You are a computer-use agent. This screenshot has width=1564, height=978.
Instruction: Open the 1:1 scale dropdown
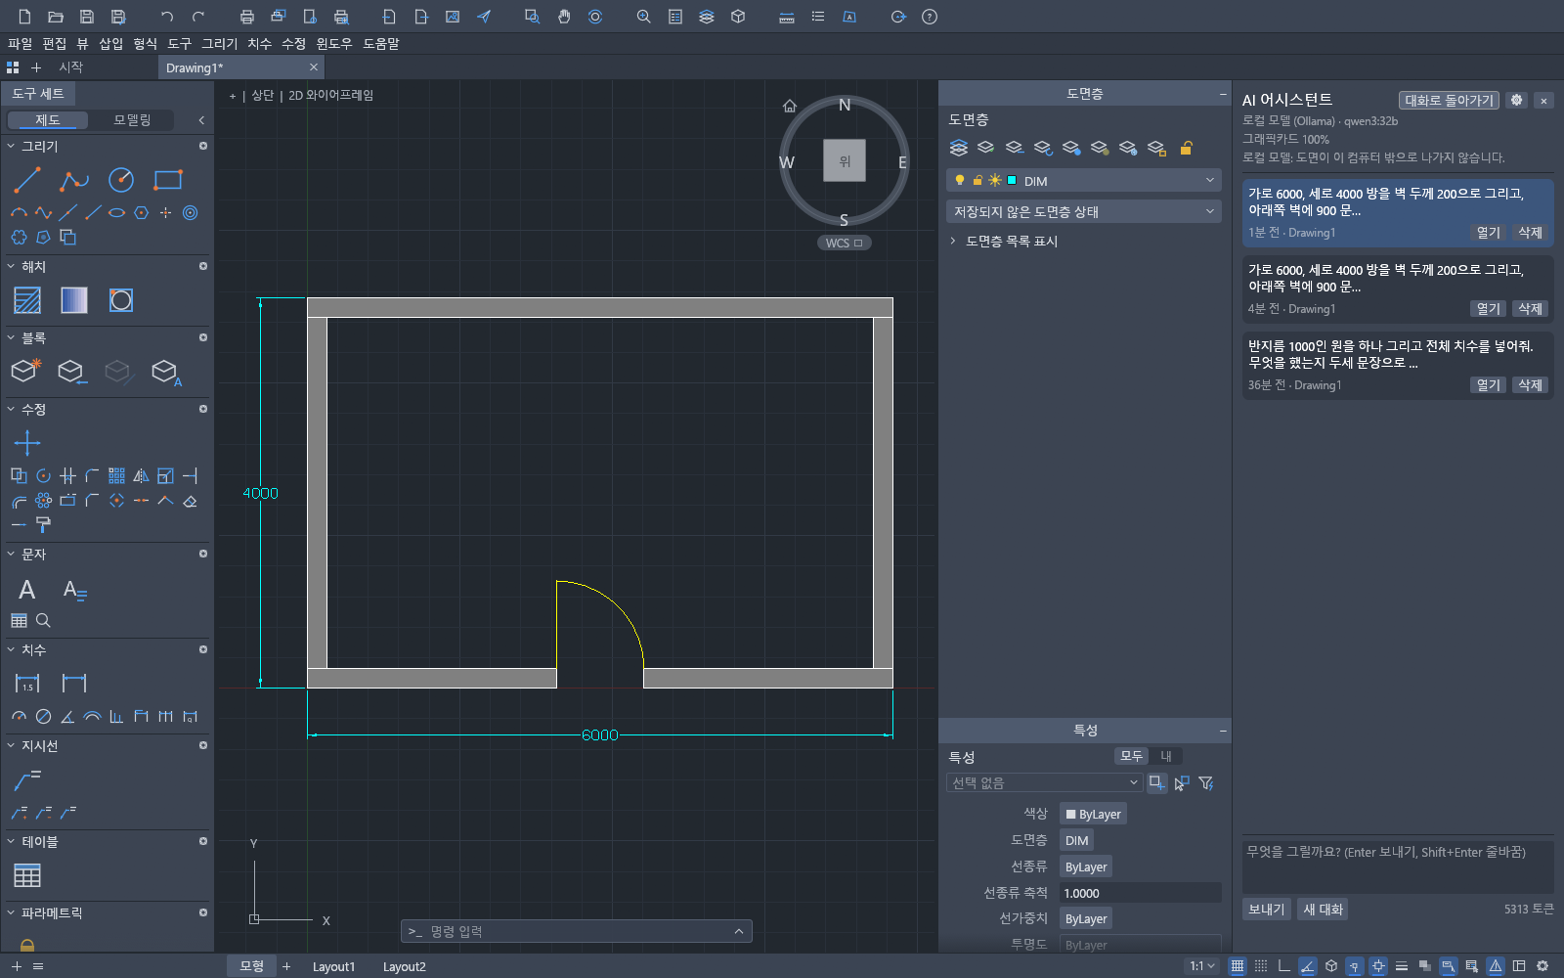pos(1202,966)
